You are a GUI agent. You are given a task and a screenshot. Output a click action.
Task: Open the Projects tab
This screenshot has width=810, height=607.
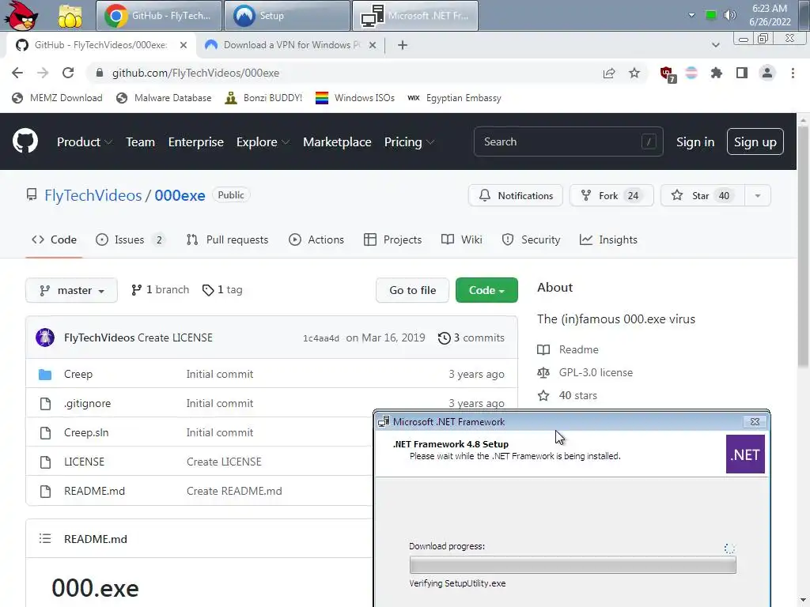(392, 239)
